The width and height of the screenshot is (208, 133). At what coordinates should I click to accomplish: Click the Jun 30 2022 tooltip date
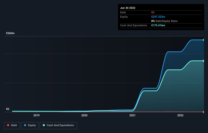(x=128, y=8)
